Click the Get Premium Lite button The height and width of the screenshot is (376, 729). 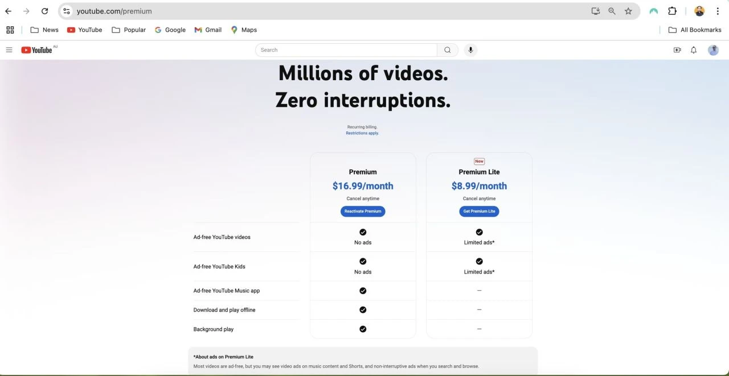(x=479, y=211)
